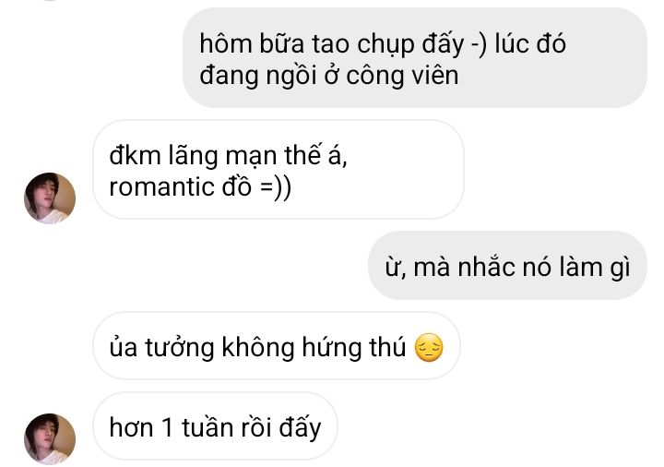Tap the avatar next to "hơn 1 tuần rồi đấy"
664x467 pixels.
point(50,439)
